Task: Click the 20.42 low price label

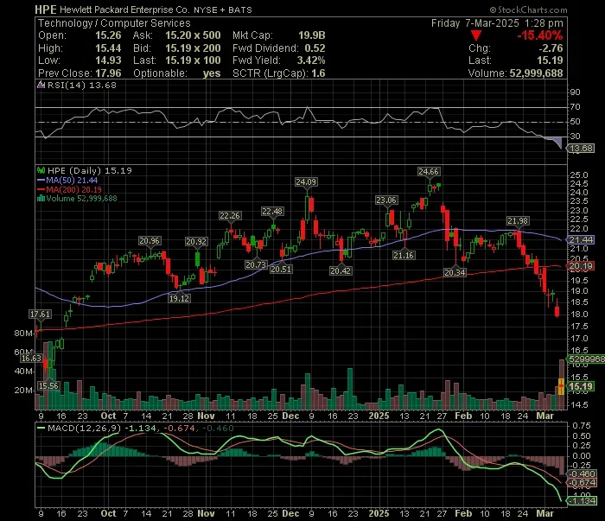Action: pos(341,271)
